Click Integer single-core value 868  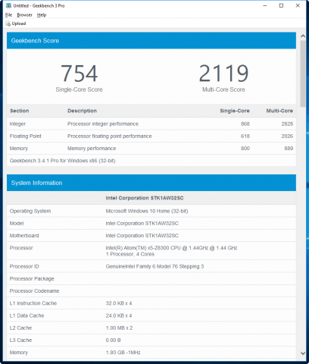245,124
